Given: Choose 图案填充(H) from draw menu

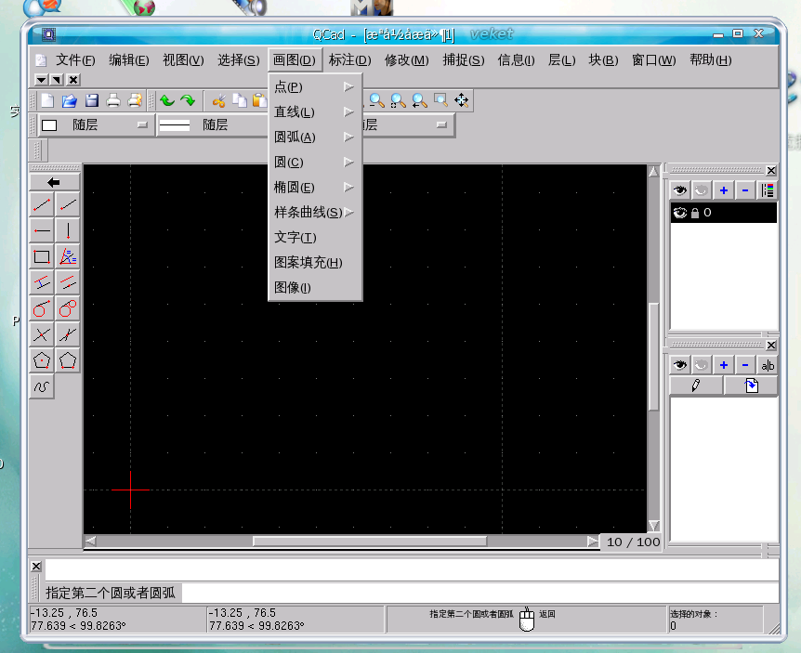Looking at the screenshot, I should pyautogui.click(x=315, y=263).
